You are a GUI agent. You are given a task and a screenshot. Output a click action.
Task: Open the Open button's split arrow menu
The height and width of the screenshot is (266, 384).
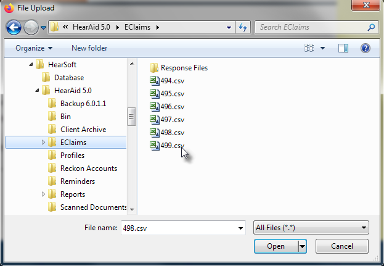coord(302,246)
